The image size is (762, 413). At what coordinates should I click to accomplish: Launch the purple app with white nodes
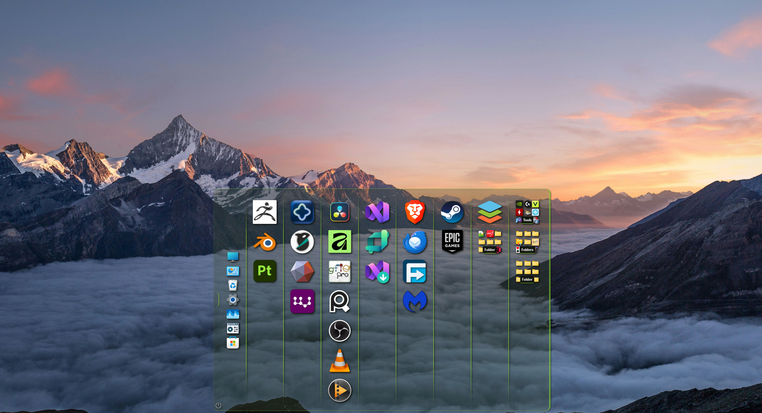tap(302, 301)
